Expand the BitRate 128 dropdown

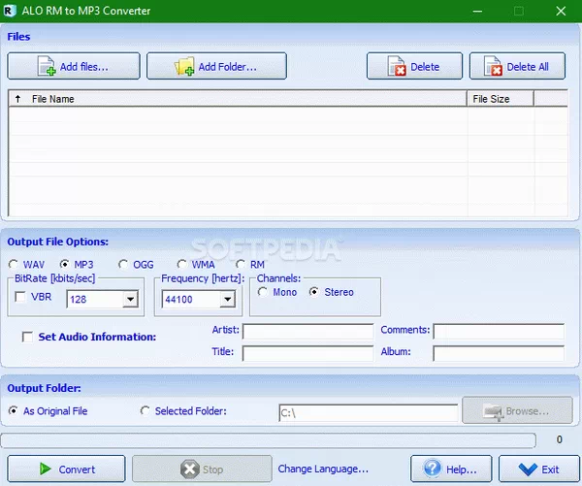click(x=129, y=301)
